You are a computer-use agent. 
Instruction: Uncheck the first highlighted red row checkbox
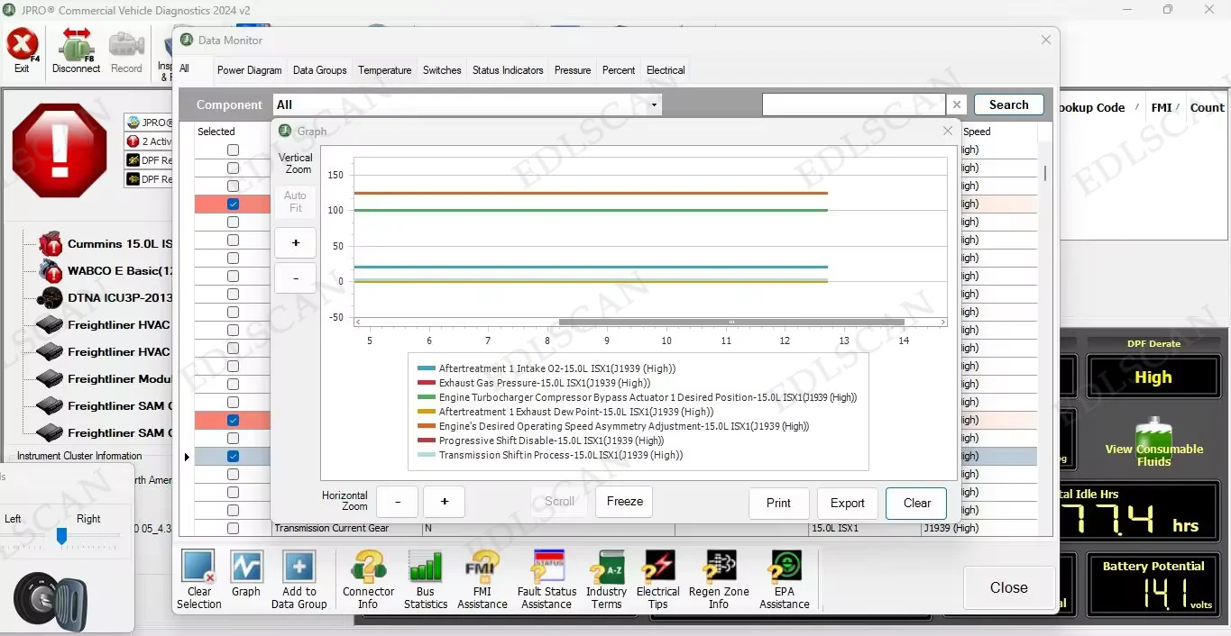pyautogui.click(x=233, y=204)
